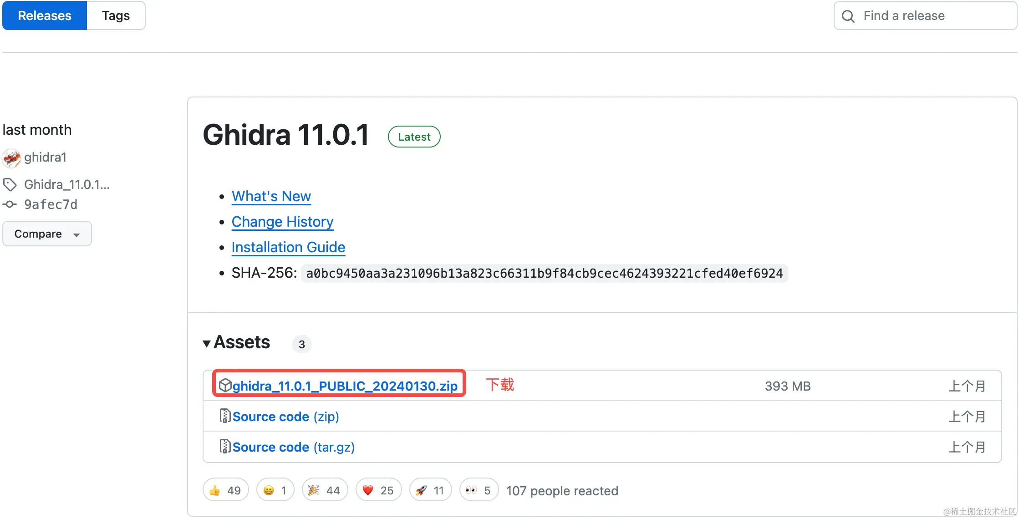Open commit 9afec7d
This screenshot has width=1019, height=519.
51,204
